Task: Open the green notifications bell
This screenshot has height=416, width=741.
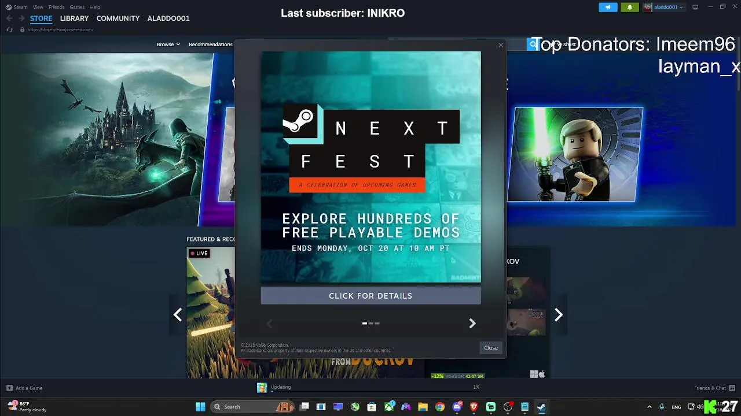Action: pos(630,7)
